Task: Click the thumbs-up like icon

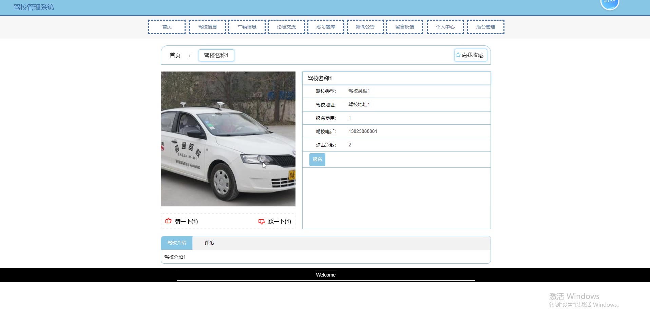Action: [168, 221]
